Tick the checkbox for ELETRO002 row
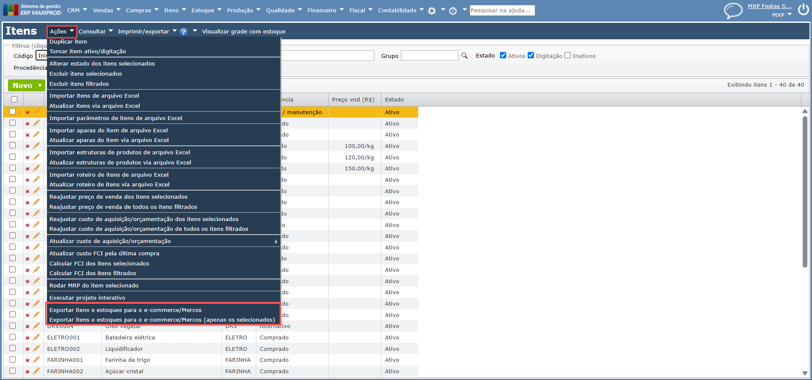Viewport: 812px width, 380px height. coord(13,348)
